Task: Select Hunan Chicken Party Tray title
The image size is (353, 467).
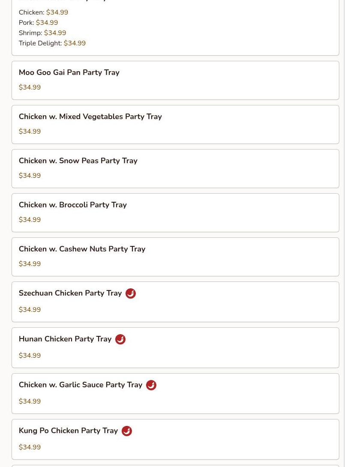Action: coord(65,339)
